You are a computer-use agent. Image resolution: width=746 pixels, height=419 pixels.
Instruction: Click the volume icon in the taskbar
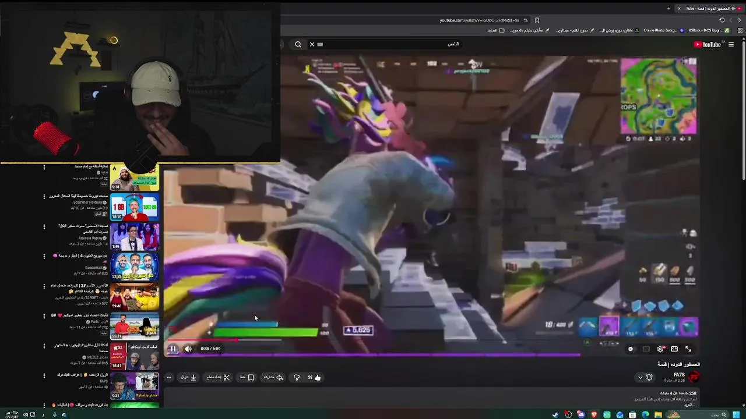[x=25, y=414]
